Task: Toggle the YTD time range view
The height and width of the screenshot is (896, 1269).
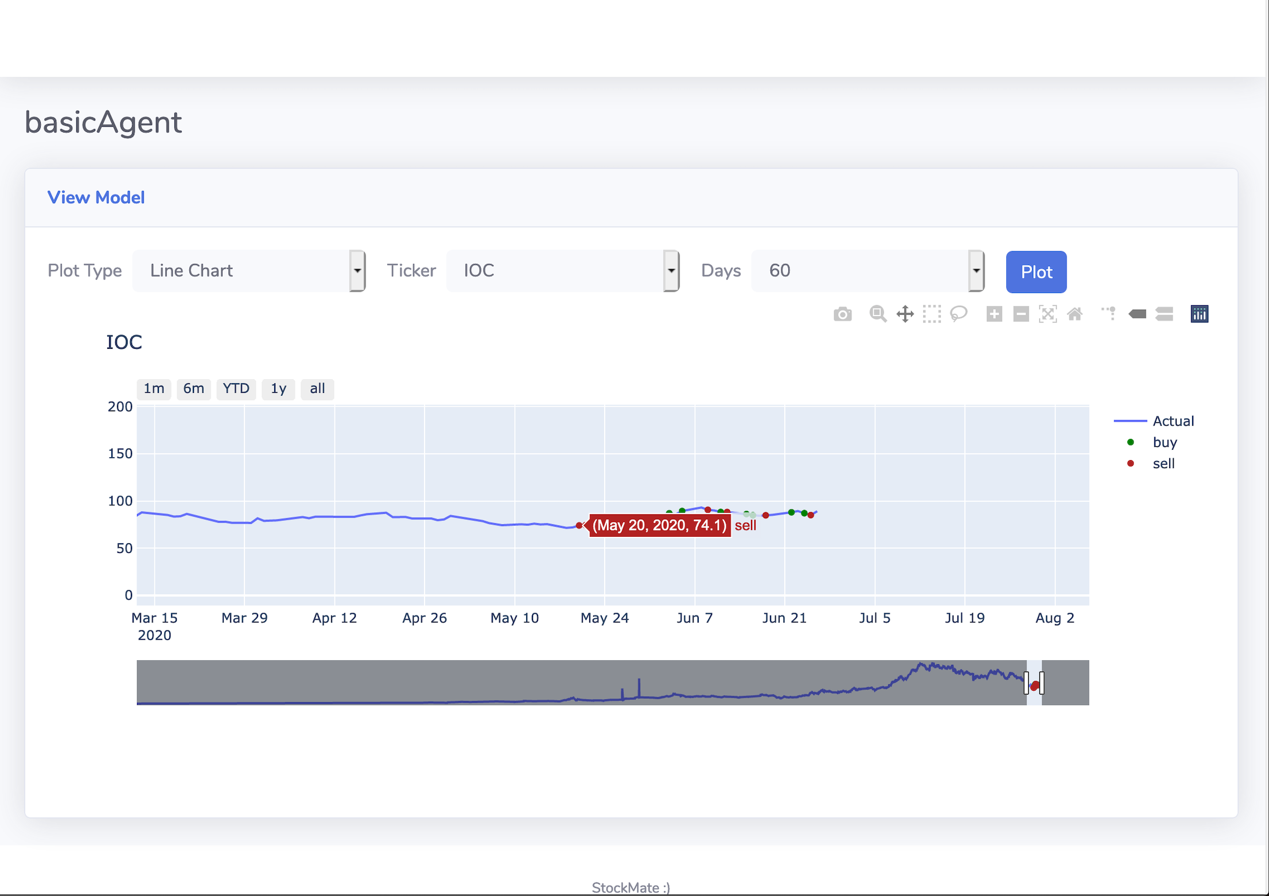Action: [x=236, y=388]
